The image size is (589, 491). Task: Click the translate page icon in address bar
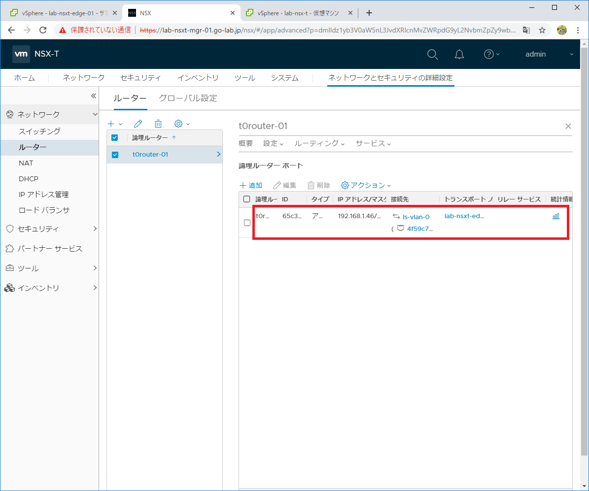(526, 30)
